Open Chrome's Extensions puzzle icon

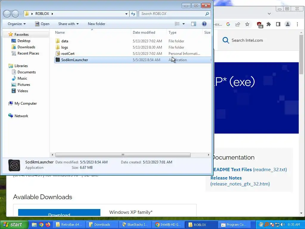point(269,24)
